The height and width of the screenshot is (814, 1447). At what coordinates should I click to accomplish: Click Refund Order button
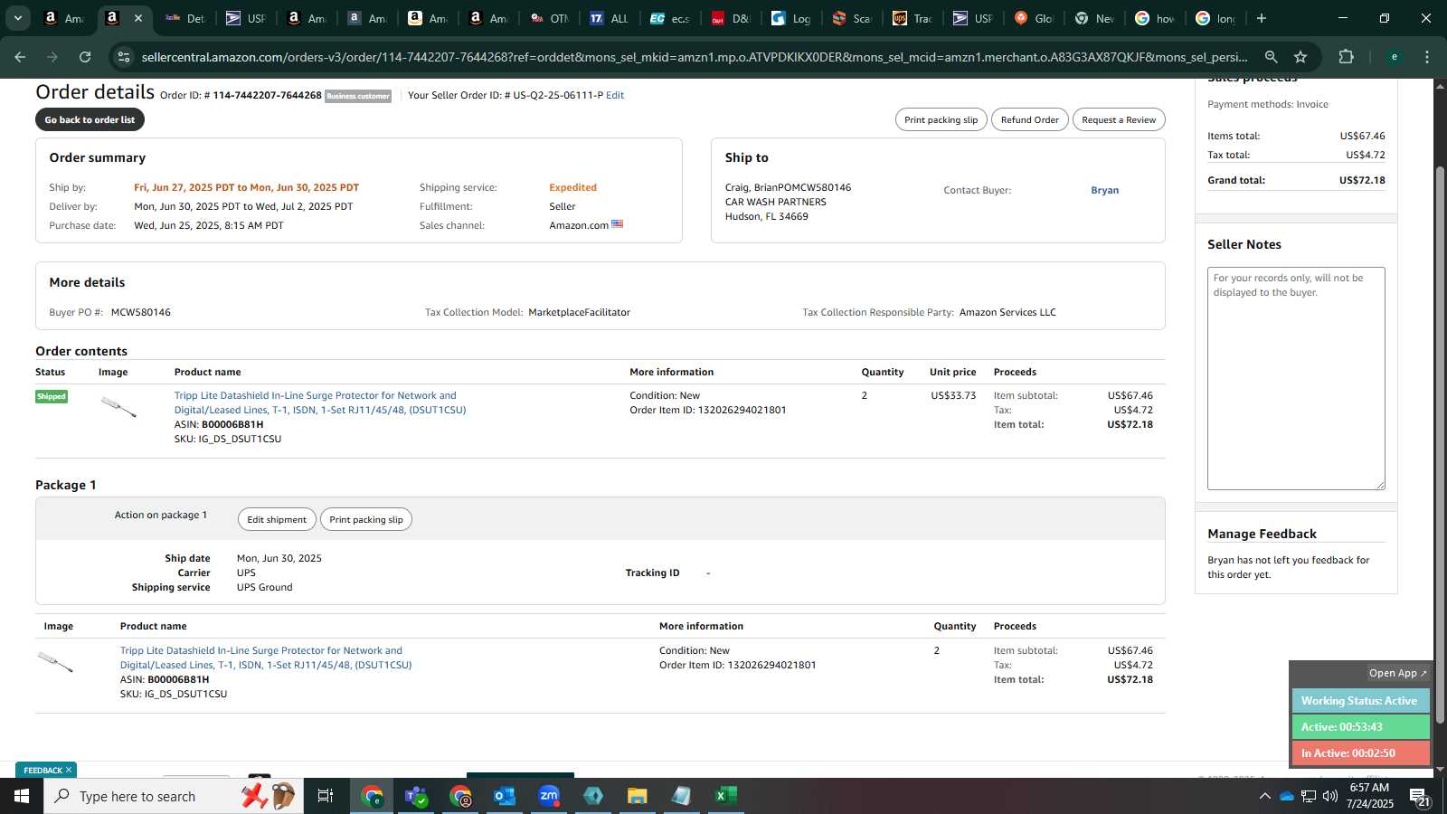(x=1029, y=119)
